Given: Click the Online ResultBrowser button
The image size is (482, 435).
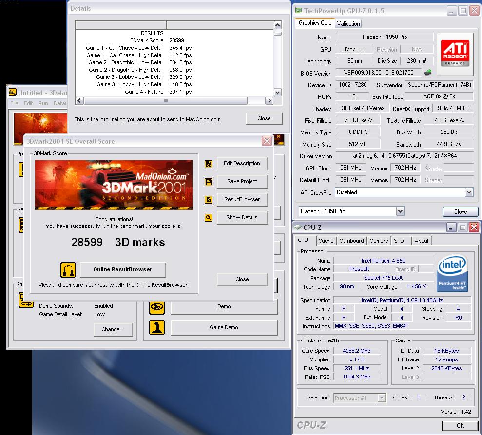Looking at the screenshot, I should (123, 269).
